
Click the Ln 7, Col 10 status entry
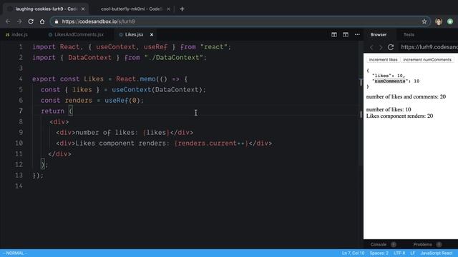click(353, 253)
